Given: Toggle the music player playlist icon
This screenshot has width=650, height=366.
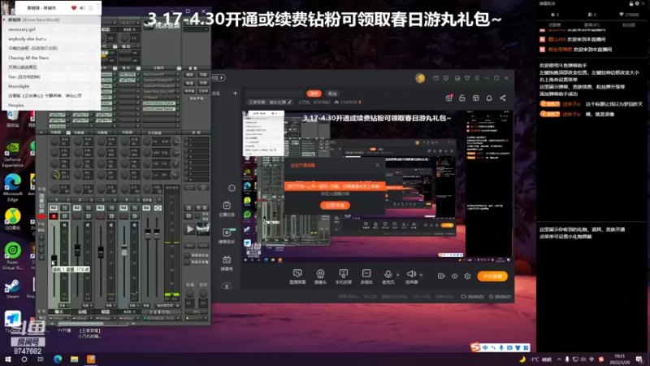Looking at the screenshot, I should (x=90, y=8).
